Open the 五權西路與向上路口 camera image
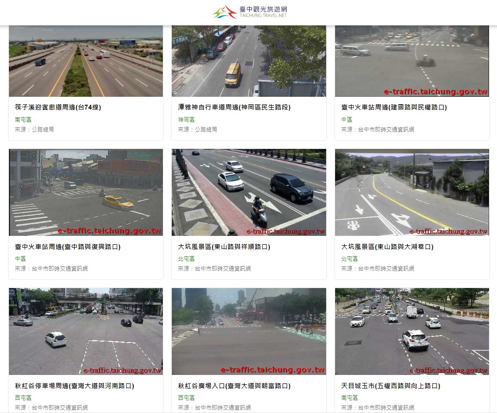This screenshot has height=413, width=497. point(412,331)
